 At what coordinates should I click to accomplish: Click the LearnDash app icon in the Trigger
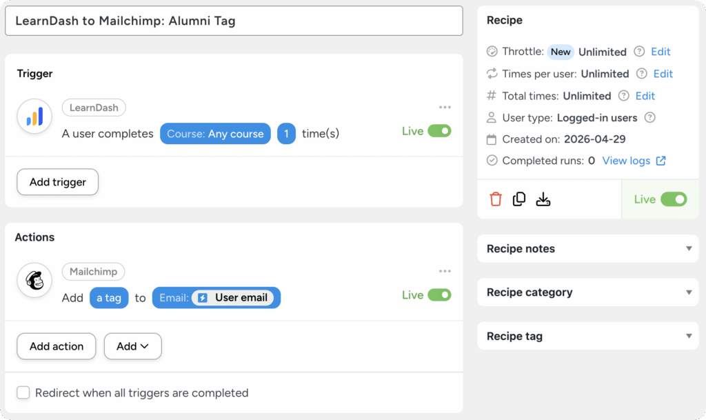tap(34, 117)
